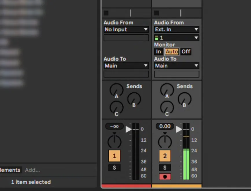Click track 1 empty output channel chooser
This screenshot has height=191, width=251.
coord(126,74)
